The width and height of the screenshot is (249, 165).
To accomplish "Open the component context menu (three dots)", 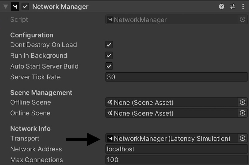I will pos(243,6).
